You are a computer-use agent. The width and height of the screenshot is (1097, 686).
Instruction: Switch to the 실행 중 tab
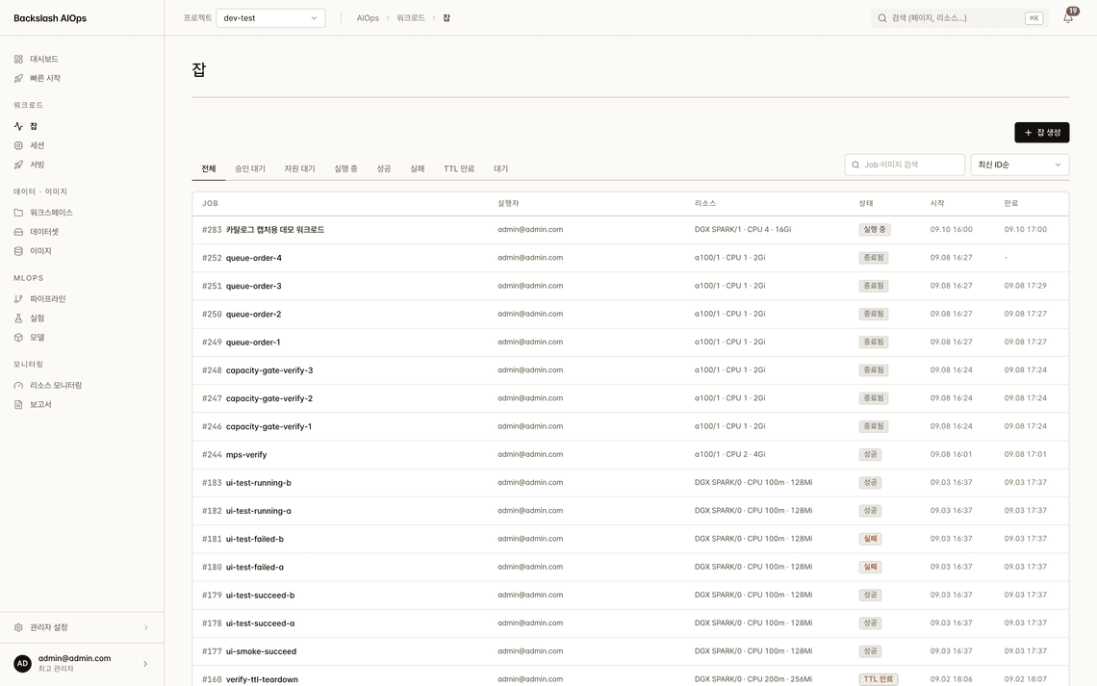click(x=345, y=169)
